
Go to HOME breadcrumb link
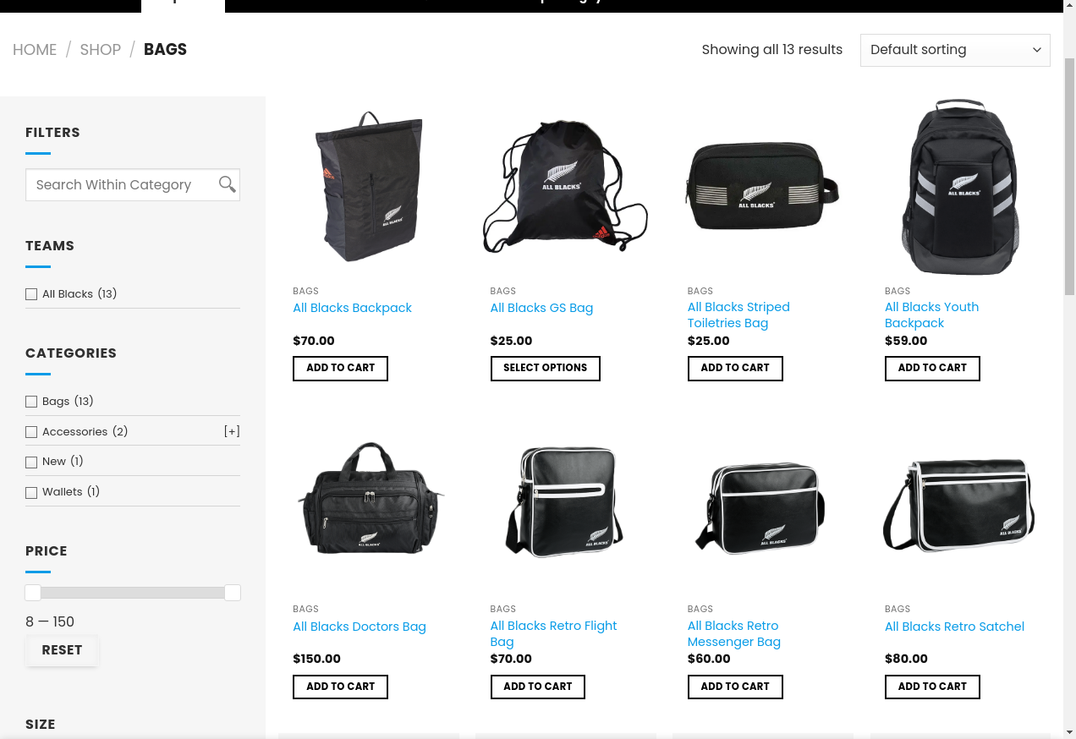coord(35,49)
